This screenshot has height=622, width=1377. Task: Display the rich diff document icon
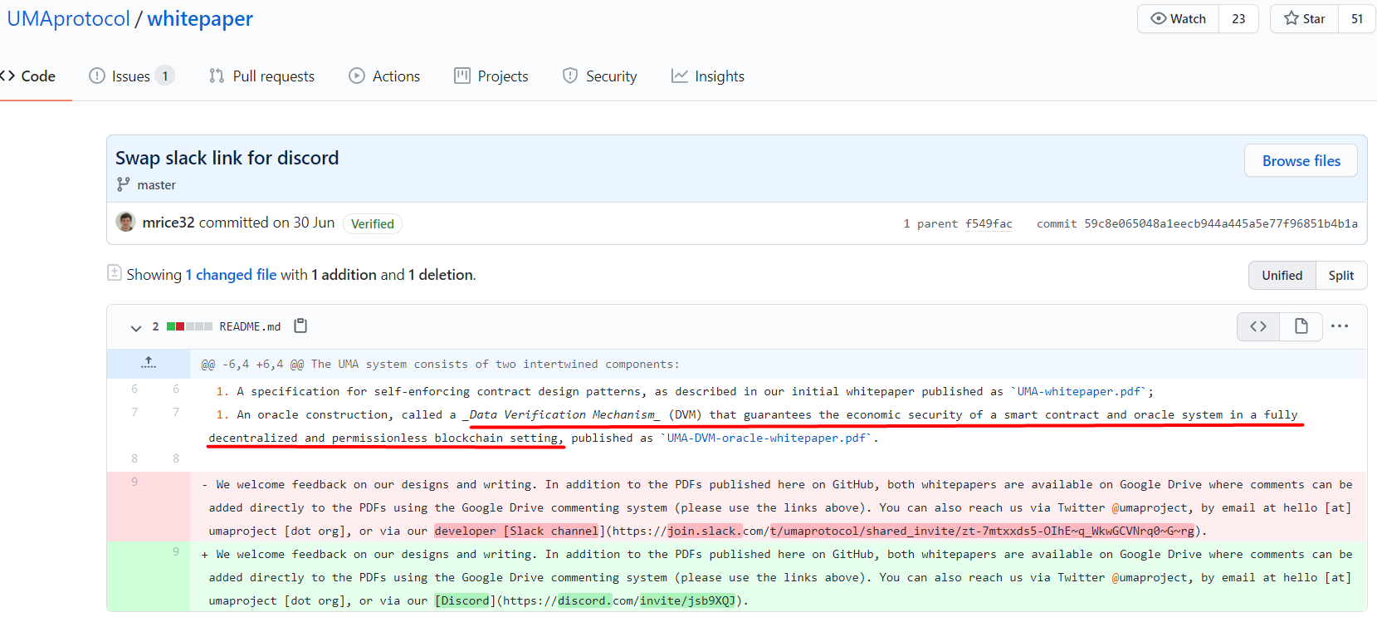click(1301, 326)
